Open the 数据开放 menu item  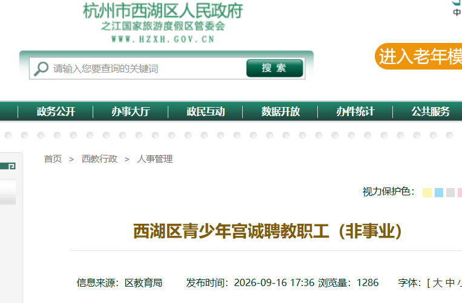click(280, 111)
